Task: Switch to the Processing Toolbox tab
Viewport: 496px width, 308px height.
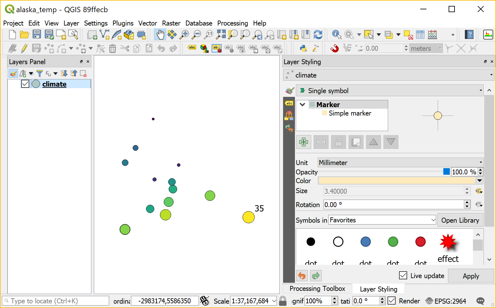Action: [317, 289]
